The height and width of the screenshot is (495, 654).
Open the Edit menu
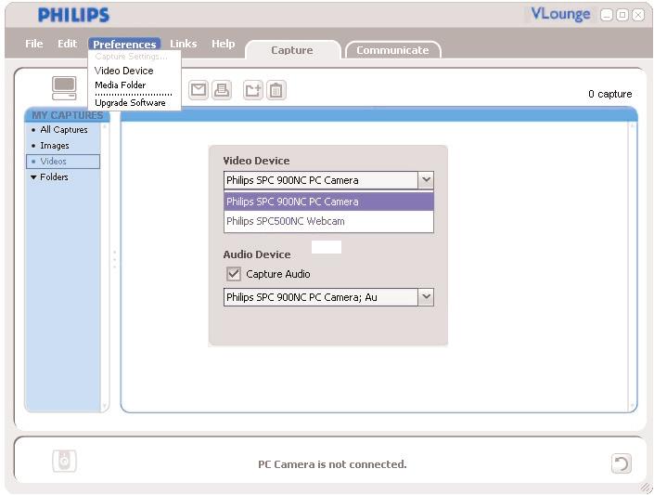click(67, 44)
